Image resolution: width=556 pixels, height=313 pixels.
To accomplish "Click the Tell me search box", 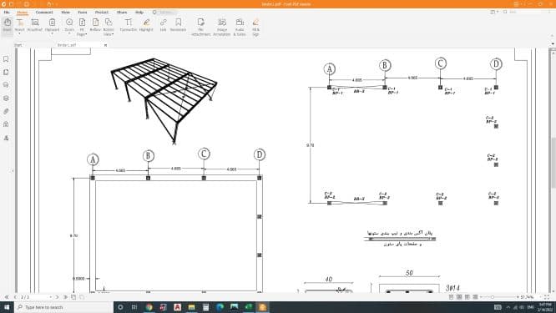I will (x=164, y=12).
